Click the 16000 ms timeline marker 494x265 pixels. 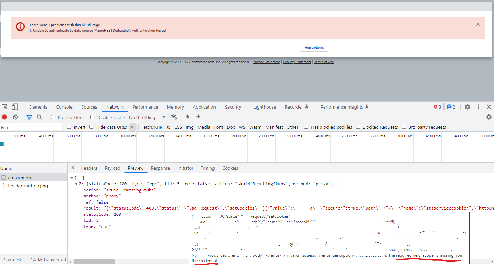click(212, 136)
